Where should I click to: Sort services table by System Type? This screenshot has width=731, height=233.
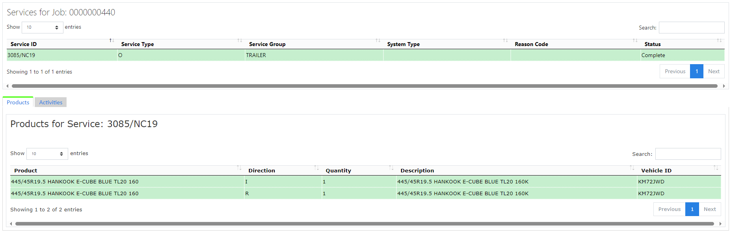pyautogui.click(x=447, y=44)
